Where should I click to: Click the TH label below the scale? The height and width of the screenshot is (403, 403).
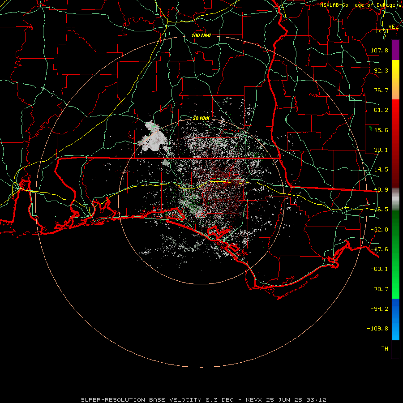click(x=385, y=349)
